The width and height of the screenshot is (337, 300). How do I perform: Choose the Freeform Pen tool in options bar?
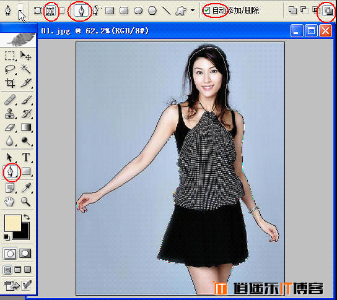pyautogui.click(x=97, y=10)
